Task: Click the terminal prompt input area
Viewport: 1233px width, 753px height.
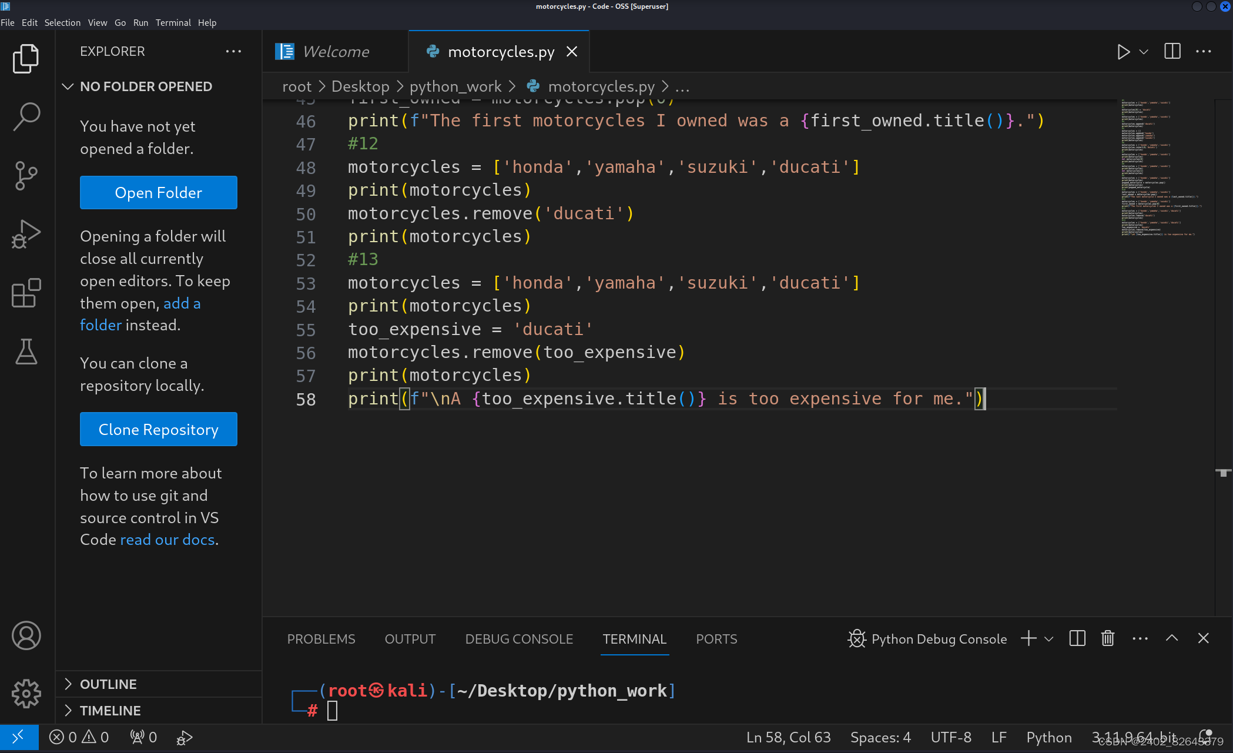Action: click(332, 711)
